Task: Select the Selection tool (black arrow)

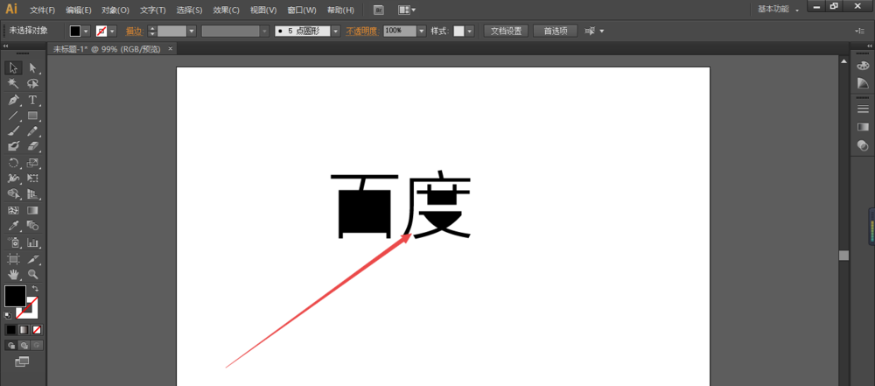Action: pyautogui.click(x=13, y=67)
